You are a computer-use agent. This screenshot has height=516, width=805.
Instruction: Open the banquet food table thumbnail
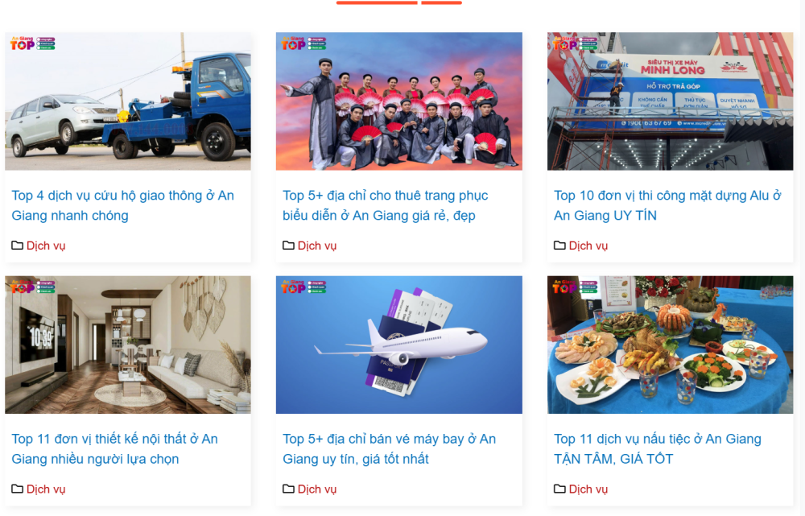coord(670,345)
